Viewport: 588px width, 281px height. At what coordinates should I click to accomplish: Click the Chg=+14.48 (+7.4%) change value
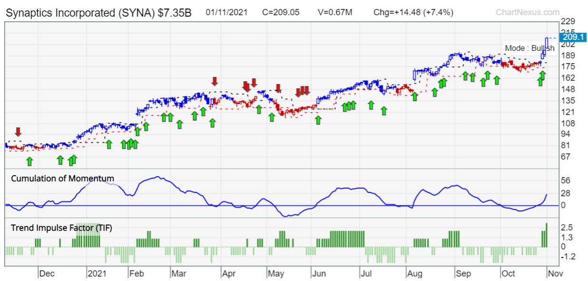(413, 12)
